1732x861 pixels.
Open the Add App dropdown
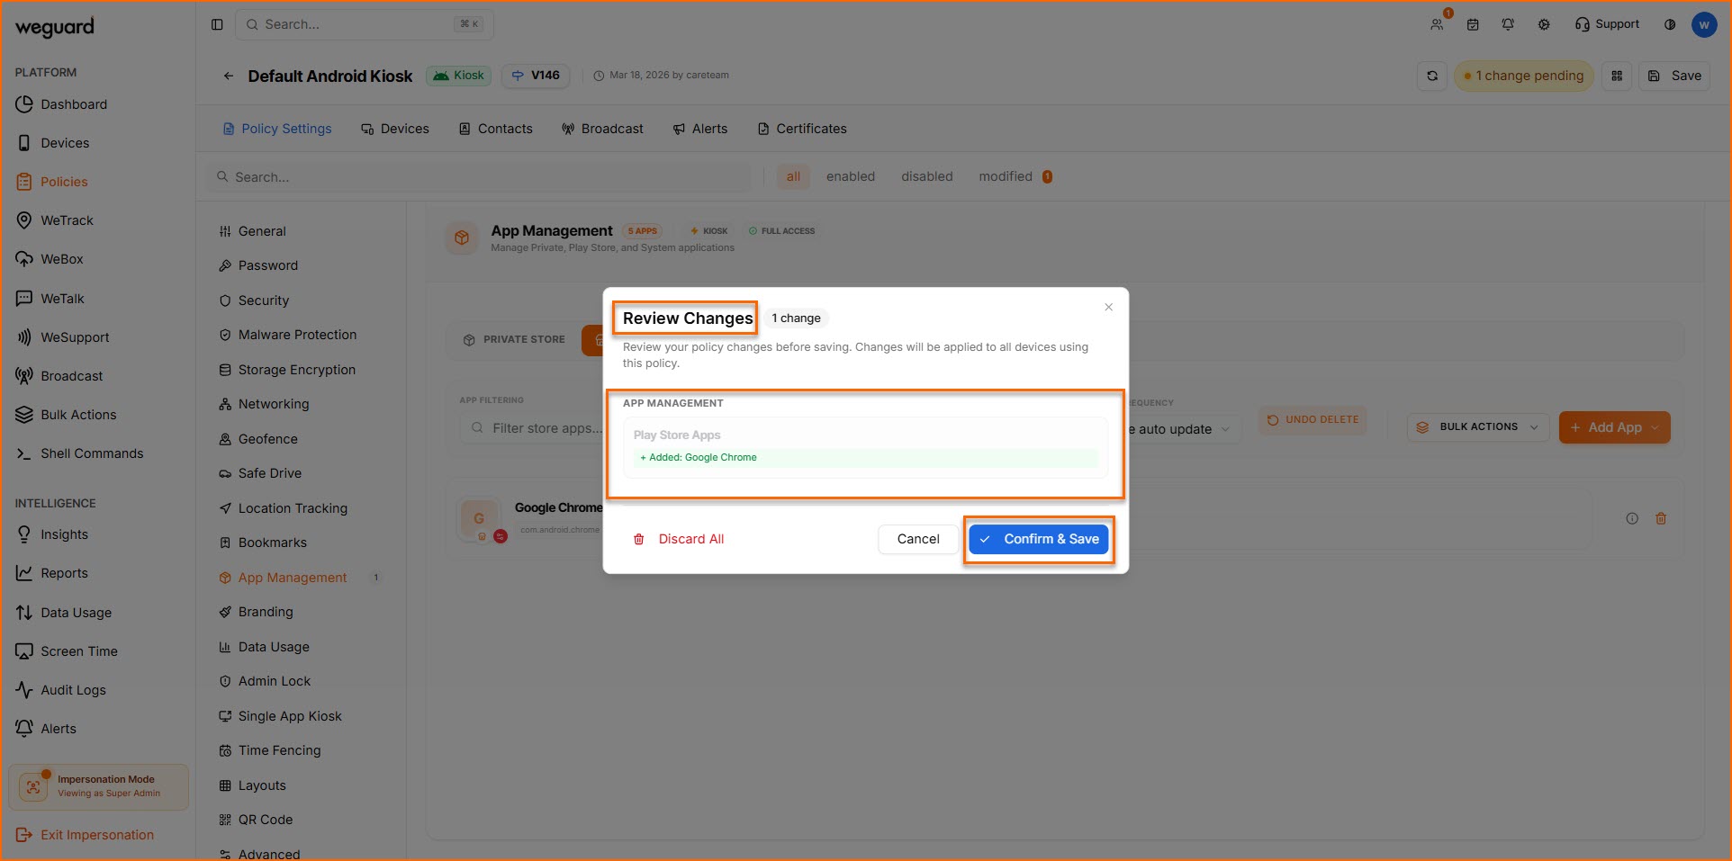(x=1614, y=427)
